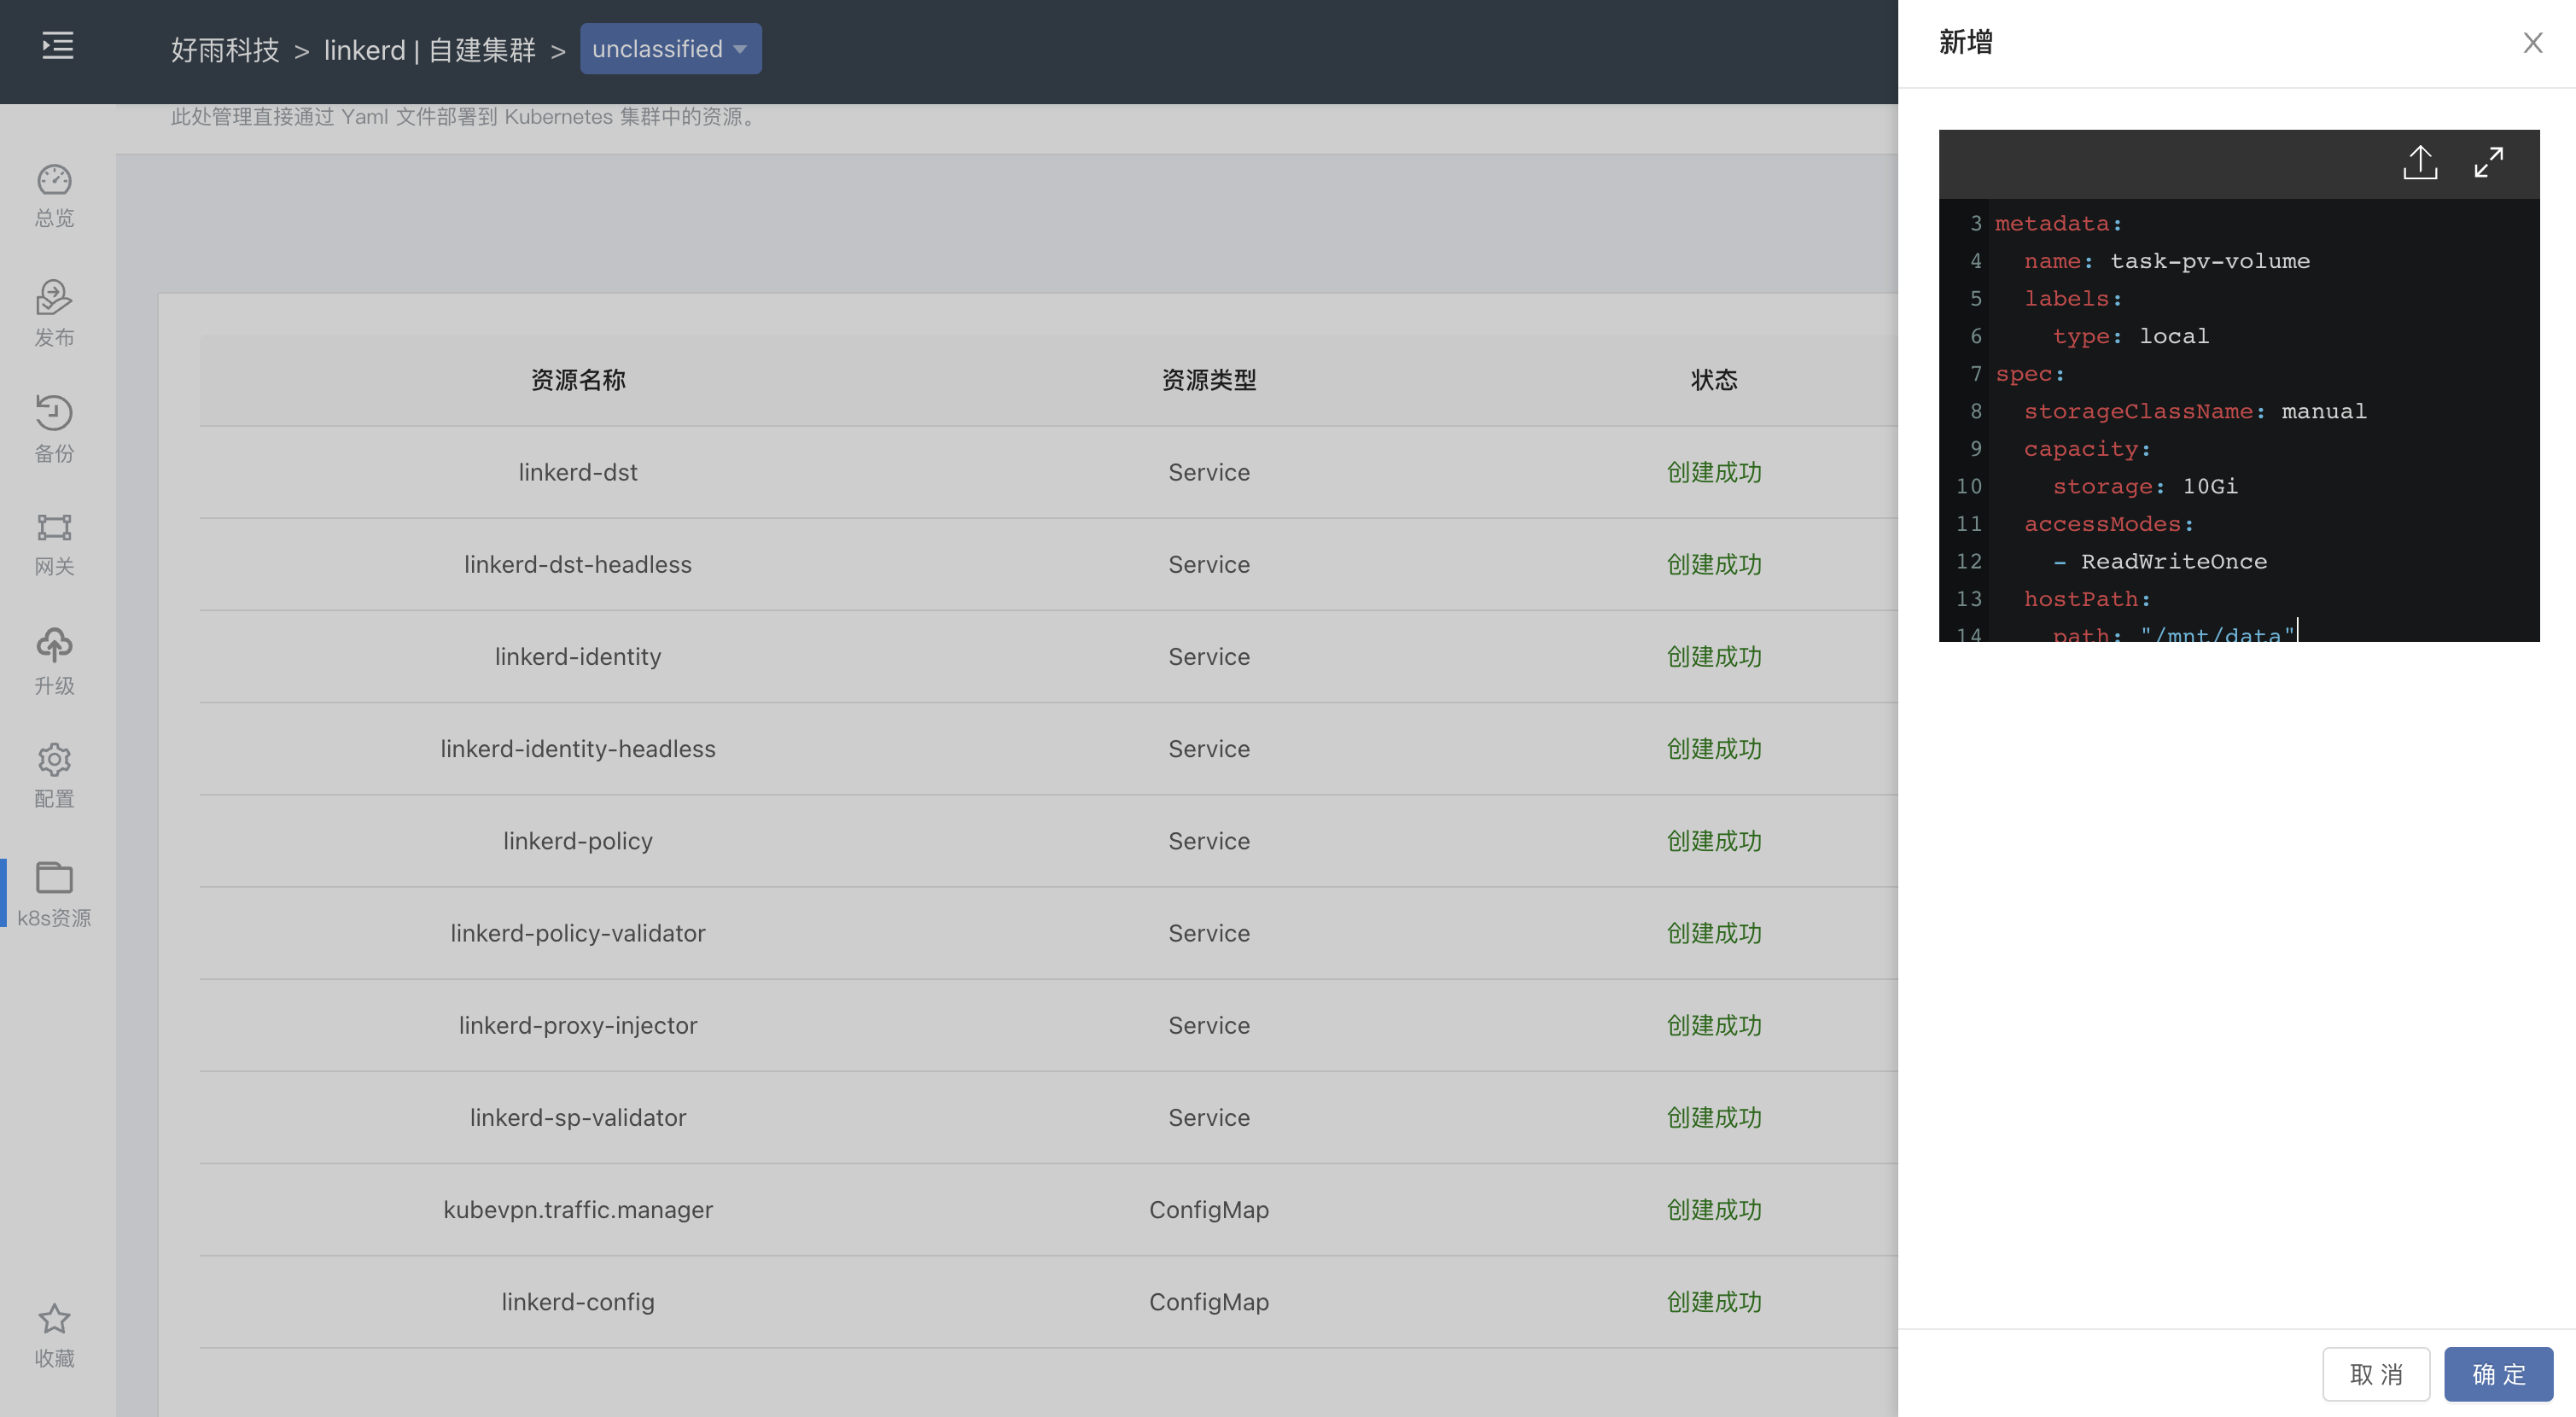
Task: Close the 新增 panel
Action: coord(2533,42)
